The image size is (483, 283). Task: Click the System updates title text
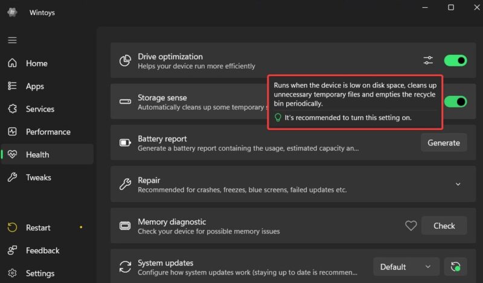pos(165,263)
